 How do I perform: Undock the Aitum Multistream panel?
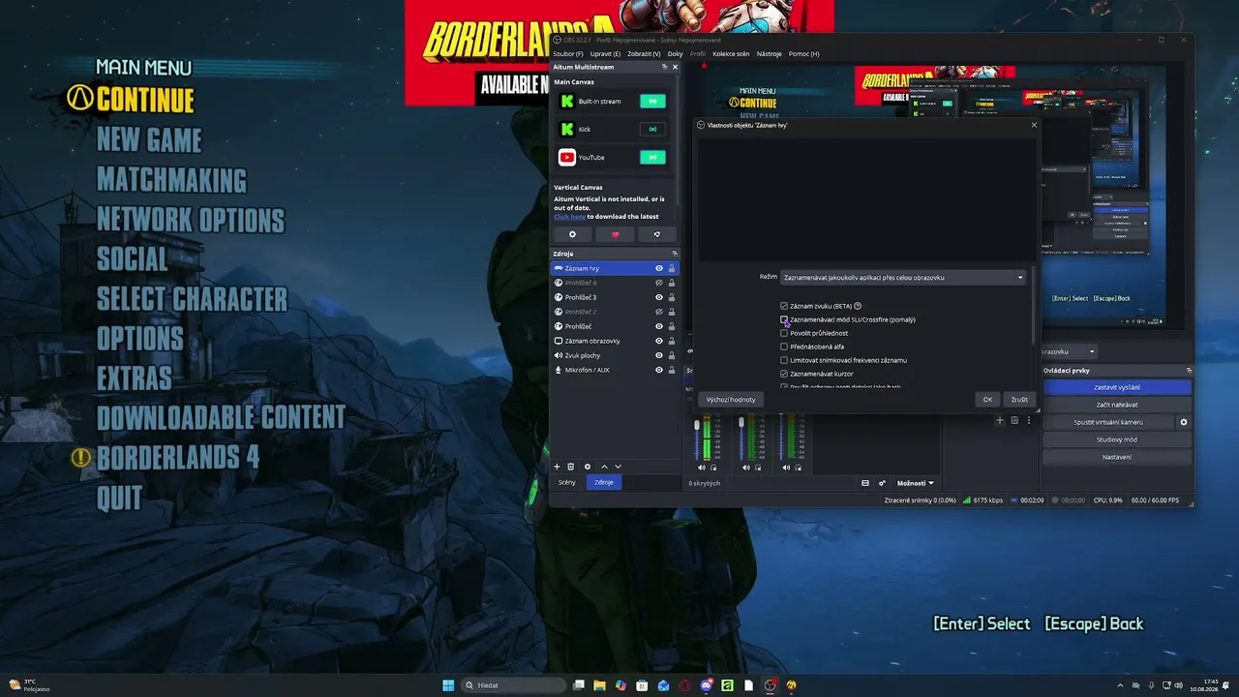[x=664, y=67]
